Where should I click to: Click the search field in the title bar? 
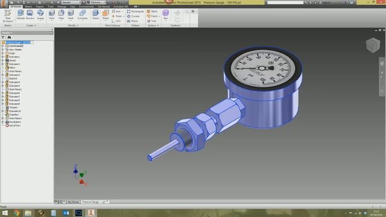point(285,2)
